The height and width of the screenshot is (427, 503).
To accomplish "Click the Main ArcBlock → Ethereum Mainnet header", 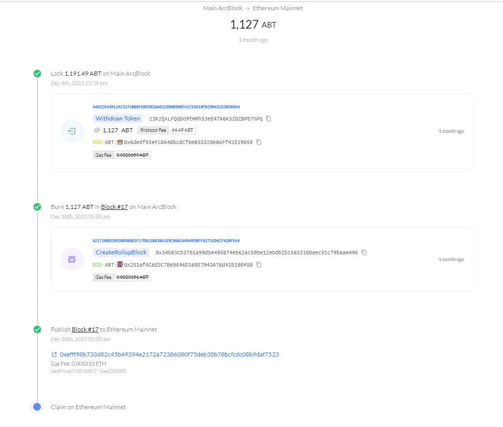I will [x=253, y=8].
